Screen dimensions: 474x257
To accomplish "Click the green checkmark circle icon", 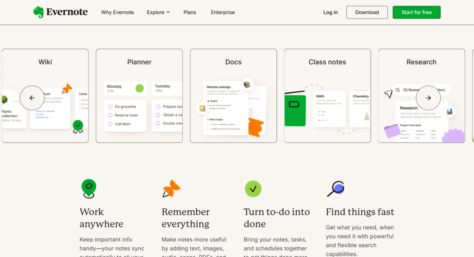I will (253, 189).
